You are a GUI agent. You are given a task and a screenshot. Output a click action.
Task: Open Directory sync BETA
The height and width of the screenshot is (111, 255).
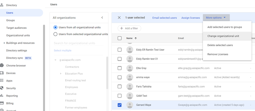19,58
